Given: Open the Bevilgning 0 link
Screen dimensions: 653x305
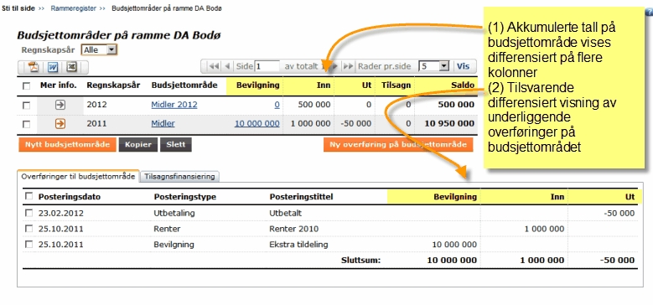Looking at the screenshot, I should (277, 105).
